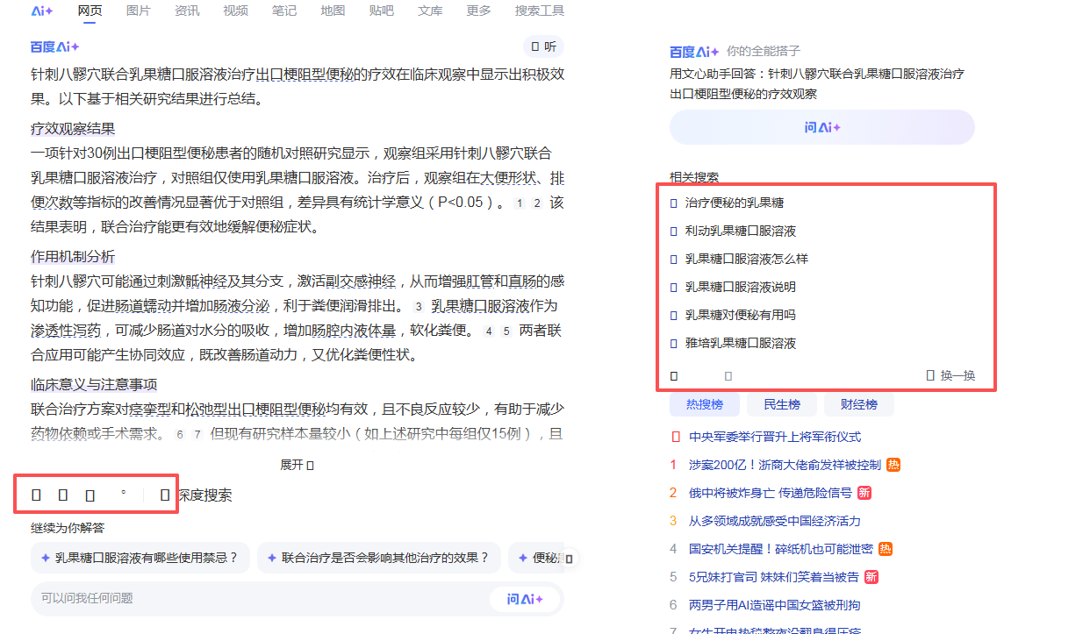The width and height of the screenshot is (1090, 634).
Task: Switch to the 文库 tab
Action: click(430, 11)
